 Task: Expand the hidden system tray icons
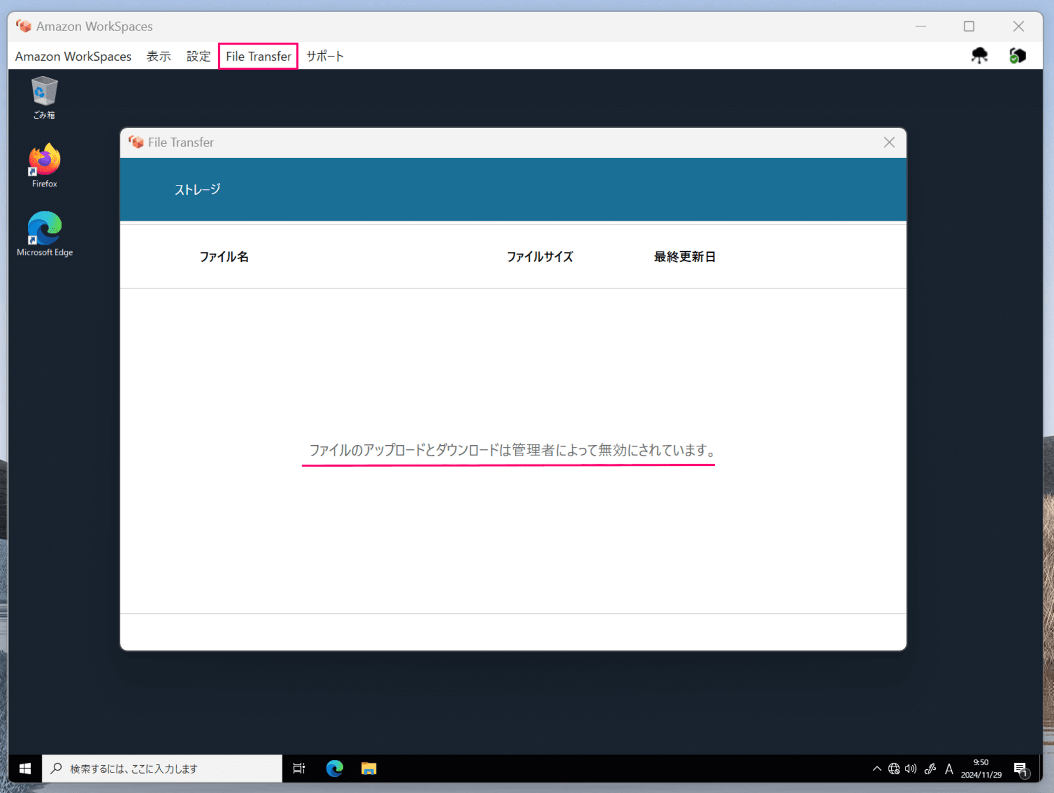click(x=877, y=769)
